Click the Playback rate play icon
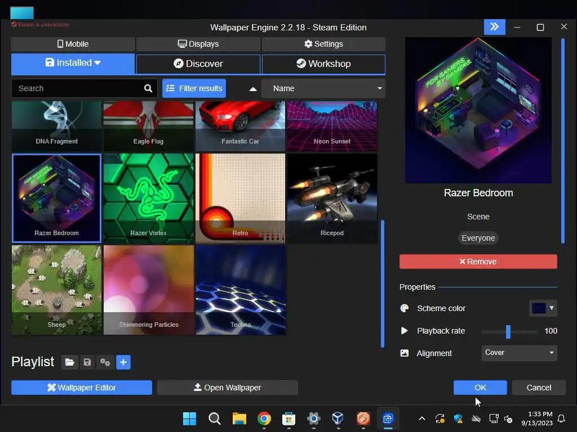The height and width of the screenshot is (432, 577). 404,331
